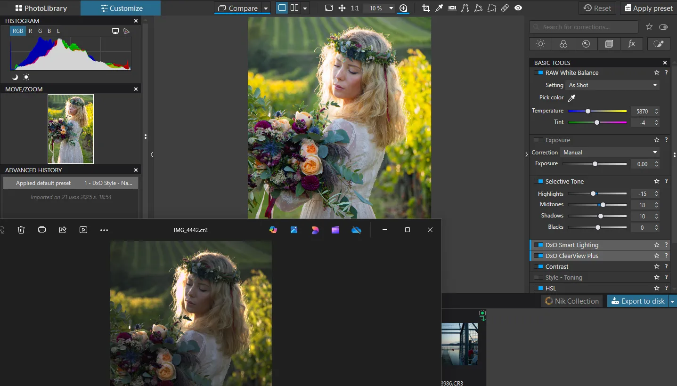Open the Nik Collection button
This screenshot has height=386, width=677.
pos(572,301)
